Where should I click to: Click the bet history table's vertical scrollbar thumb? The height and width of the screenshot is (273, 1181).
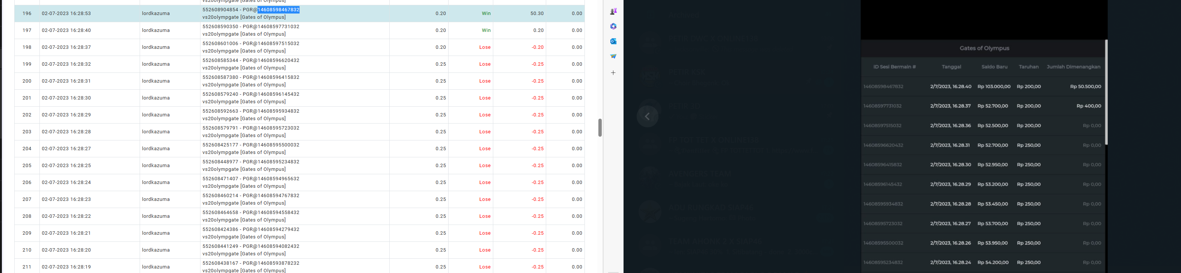pyautogui.click(x=600, y=128)
